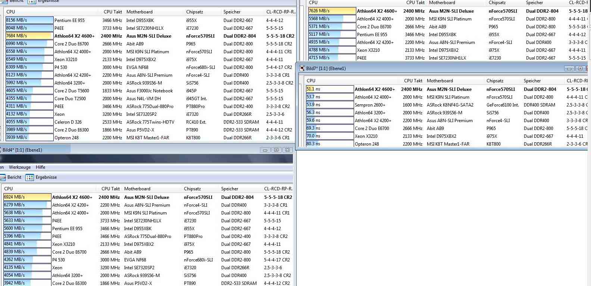This screenshot has width=591, height=286.
Task: Select the 53.9 ns latency result
Action: tap(330, 105)
